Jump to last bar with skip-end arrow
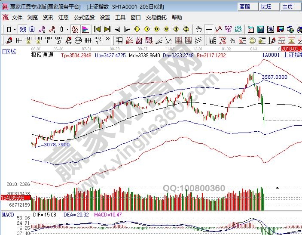Viewport: 302px width, 235px height. click(107, 29)
